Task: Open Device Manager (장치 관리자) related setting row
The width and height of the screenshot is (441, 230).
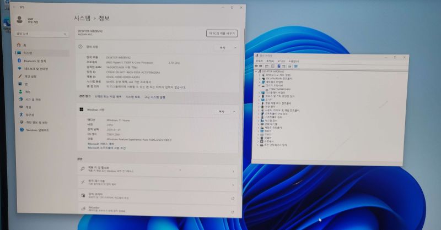Action: point(157,196)
